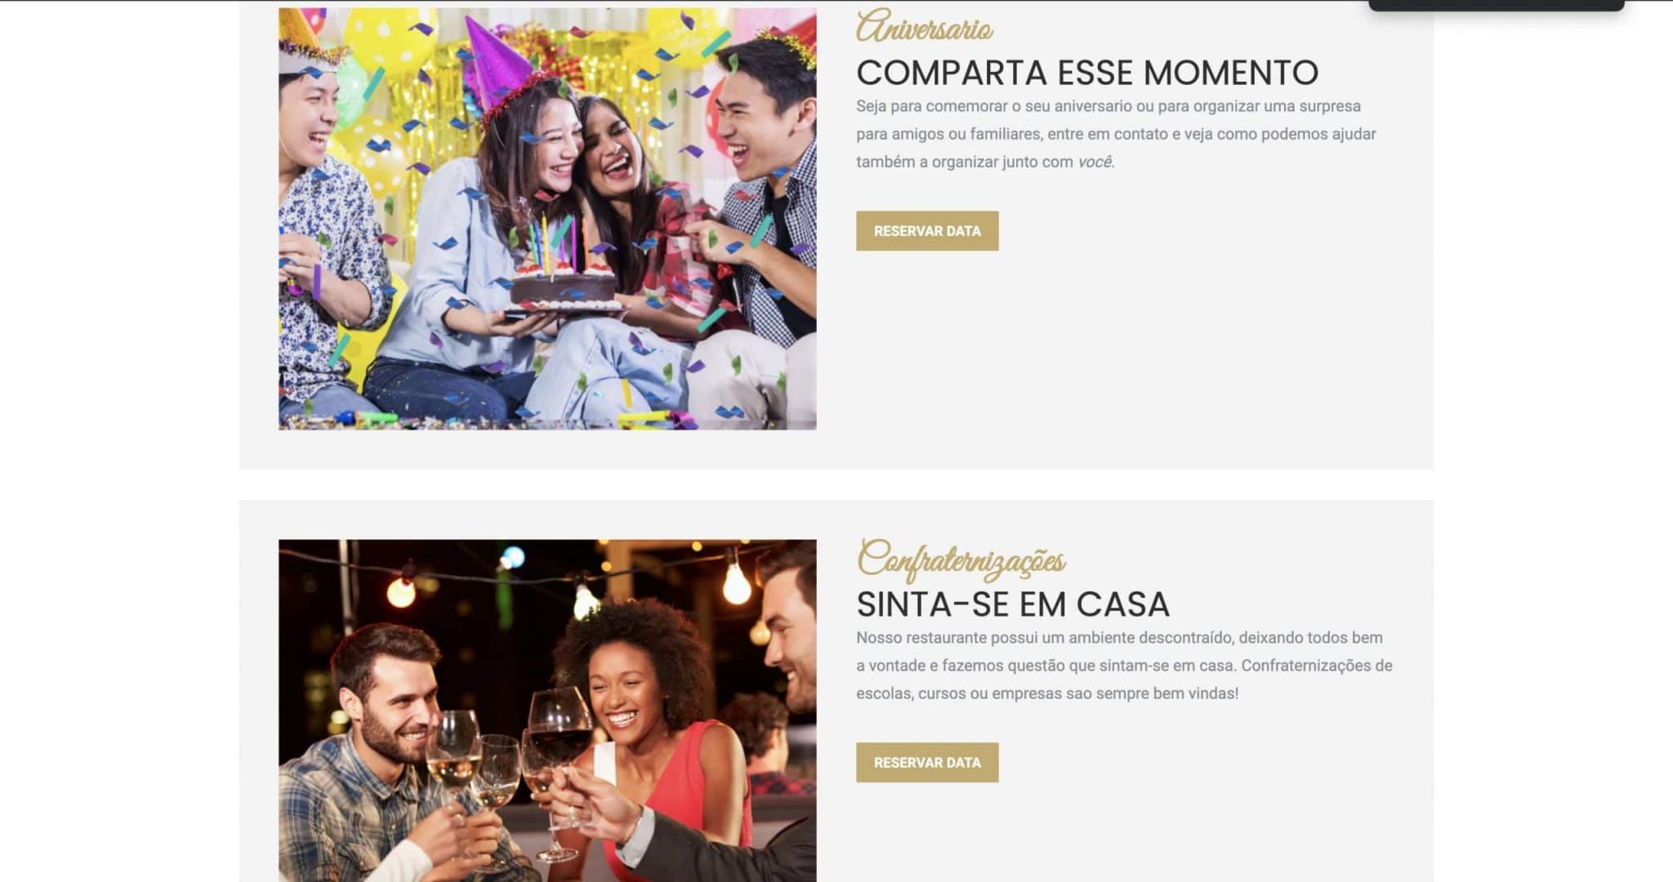Click the italic word você
The width and height of the screenshot is (1673, 882).
pos(1095,162)
